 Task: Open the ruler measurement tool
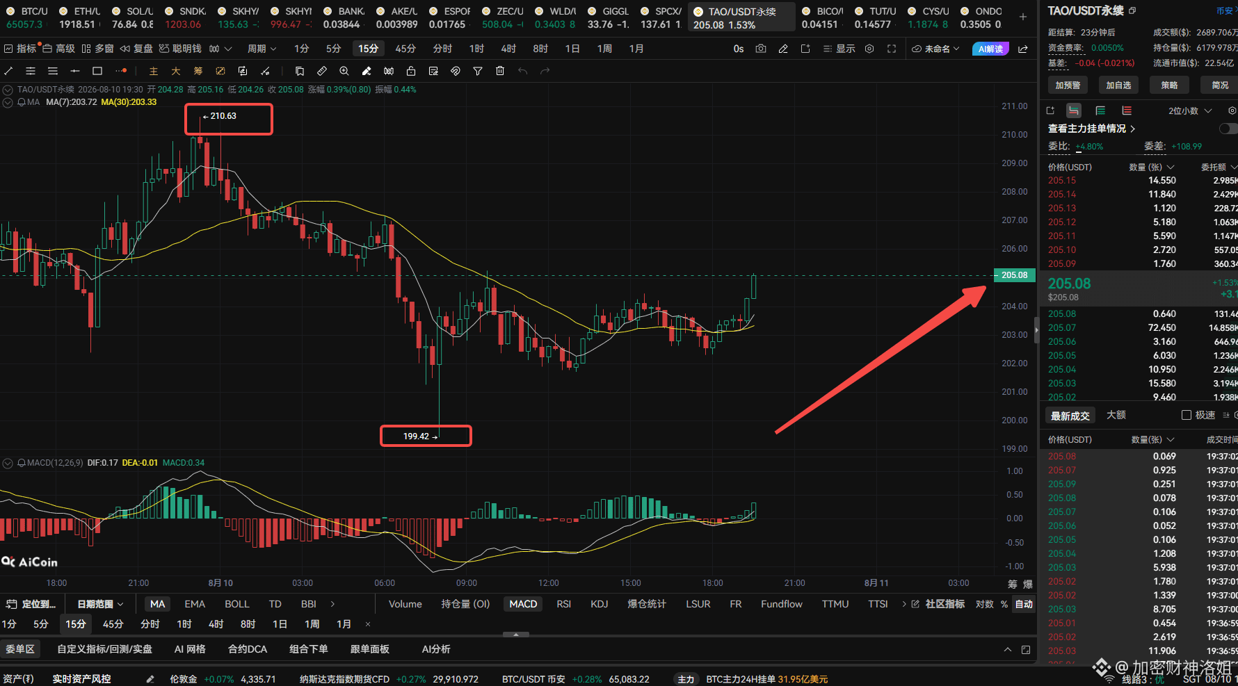[x=322, y=71]
